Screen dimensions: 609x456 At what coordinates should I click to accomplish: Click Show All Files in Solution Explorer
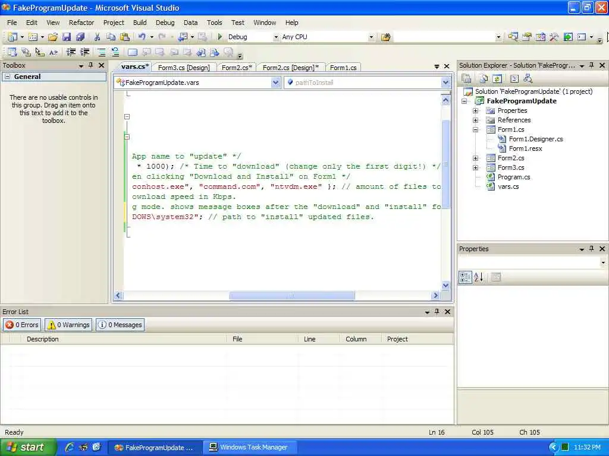pos(484,79)
